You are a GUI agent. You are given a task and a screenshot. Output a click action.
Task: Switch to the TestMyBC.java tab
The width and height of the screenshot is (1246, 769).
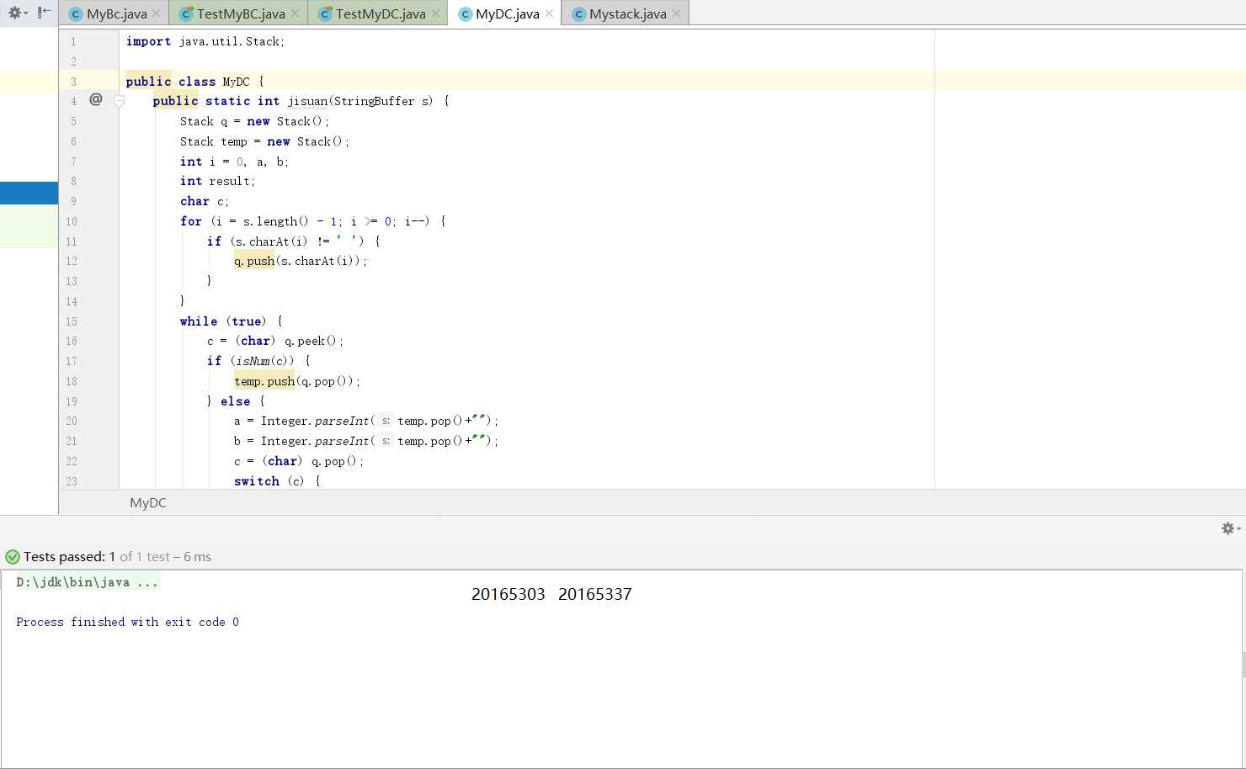coord(241,13)
